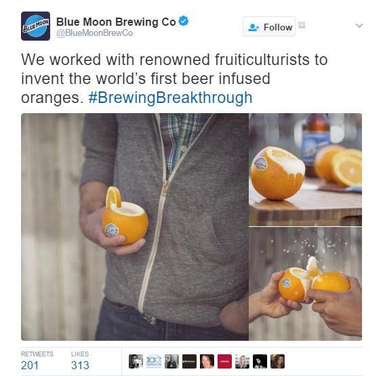Open the third grayscale liker avatar
Viewport: 383px width, 376px height.
172,361
